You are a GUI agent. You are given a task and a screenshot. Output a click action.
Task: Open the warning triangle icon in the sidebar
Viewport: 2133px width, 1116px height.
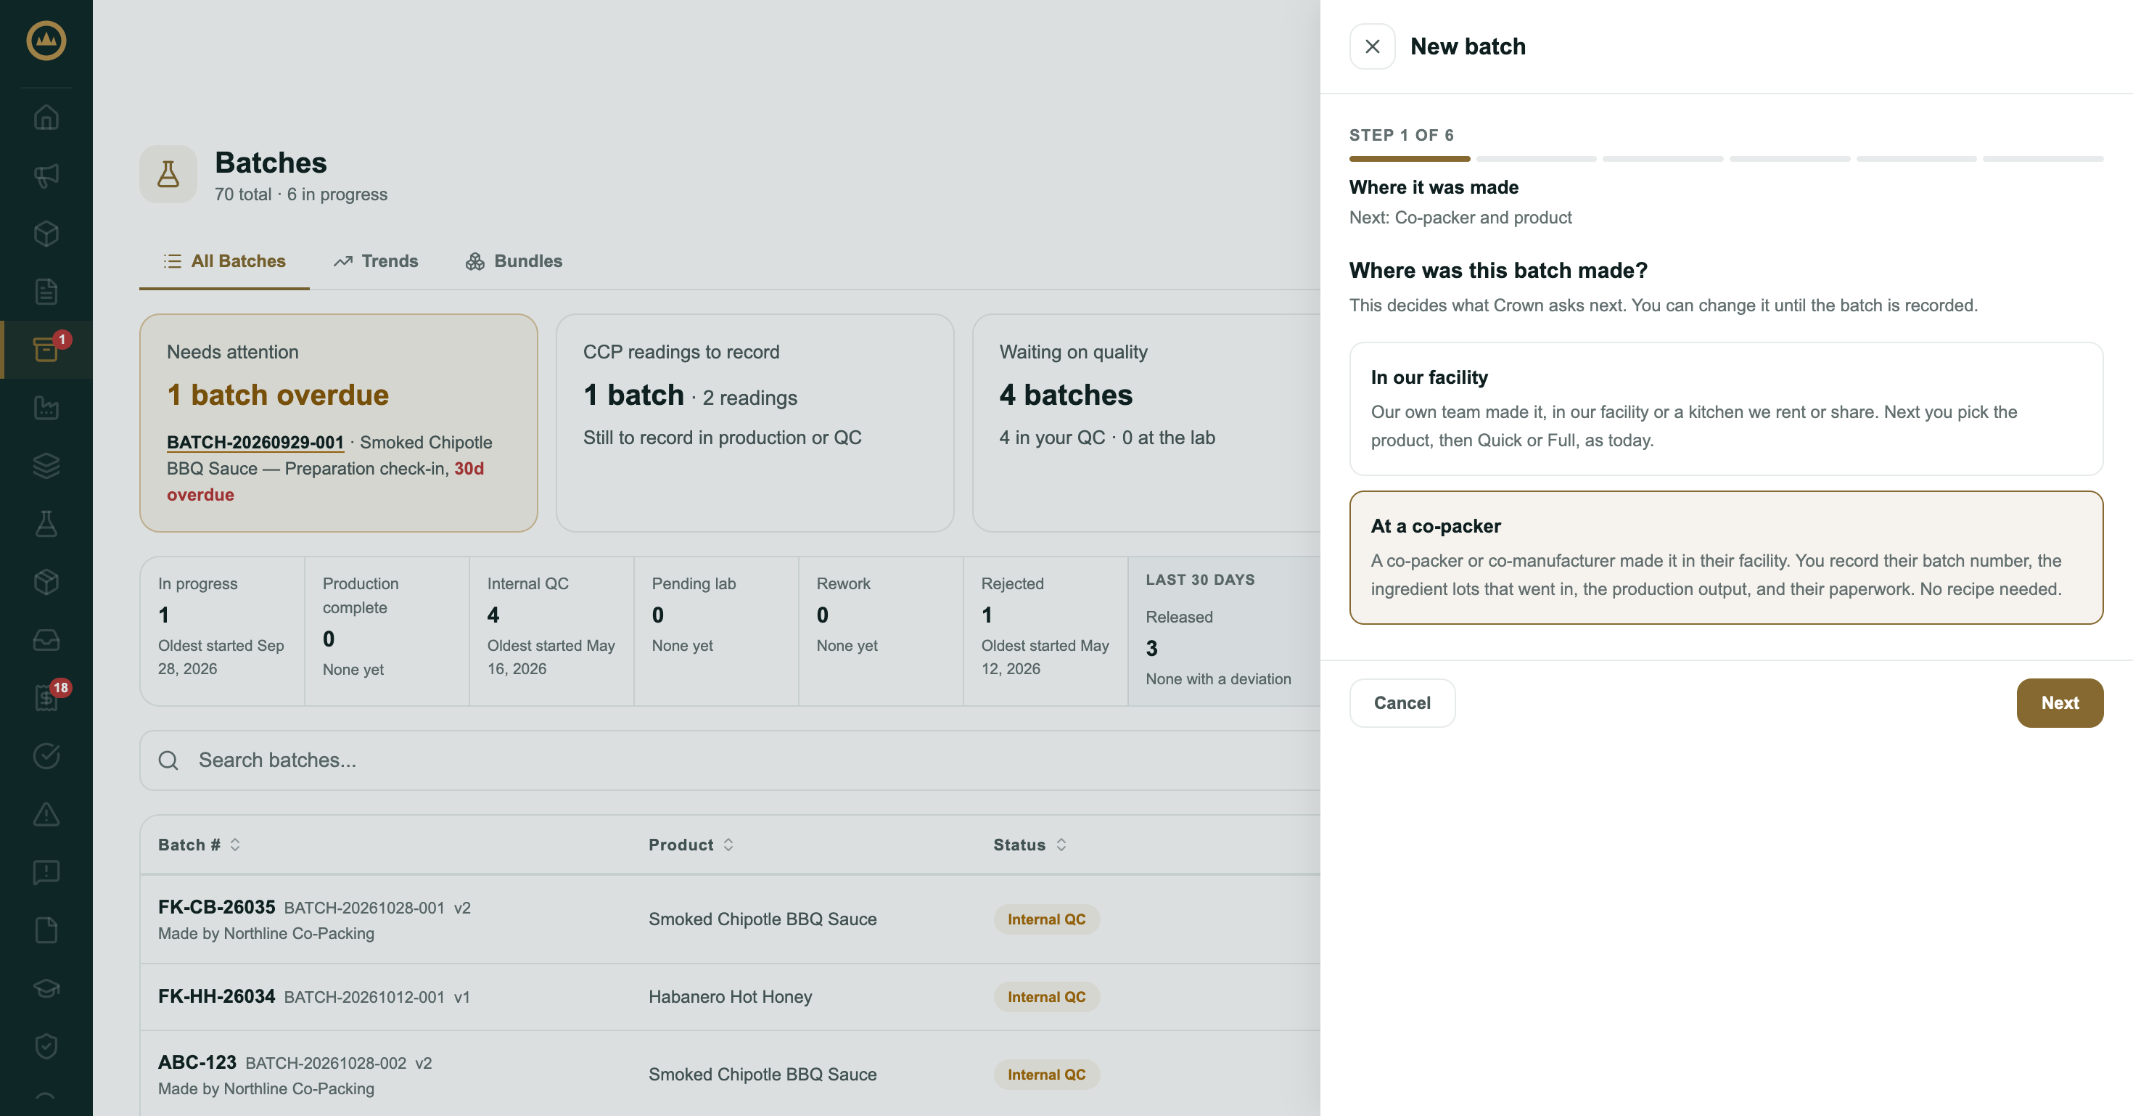click(x=46, y=814)
